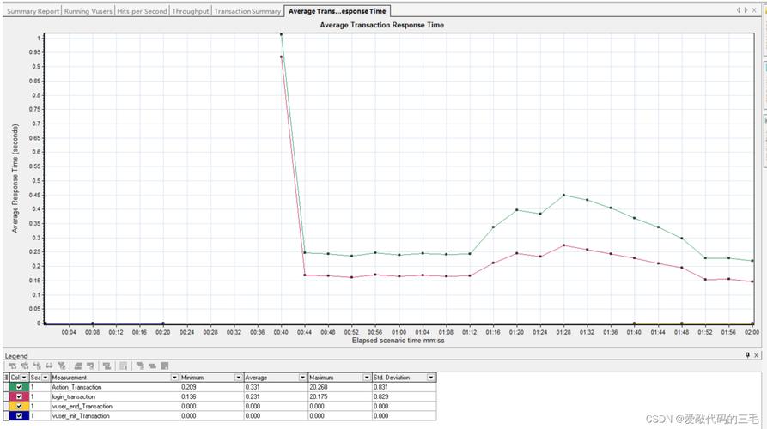The image size is (767, 429).
Task: Open the Hits per Second tab
Action: click(142, 11)
